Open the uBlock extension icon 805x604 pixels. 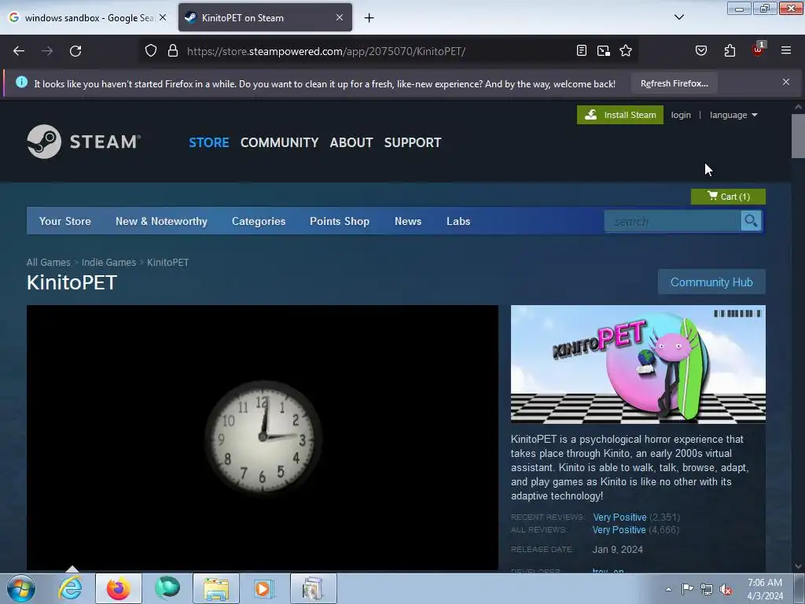coord(758,50)
